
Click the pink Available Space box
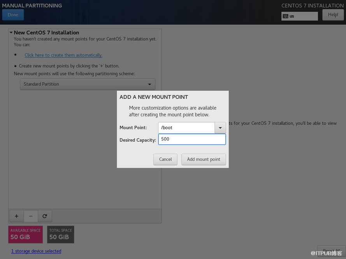25,234
